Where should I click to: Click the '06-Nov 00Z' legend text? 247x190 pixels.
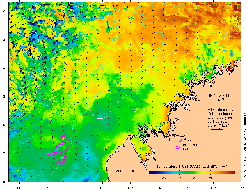point(191,149)
